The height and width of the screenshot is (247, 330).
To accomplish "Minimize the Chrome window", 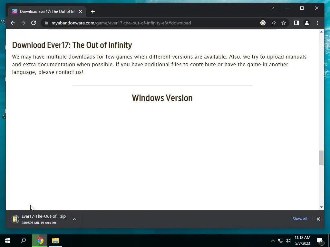I will [287, 8].
